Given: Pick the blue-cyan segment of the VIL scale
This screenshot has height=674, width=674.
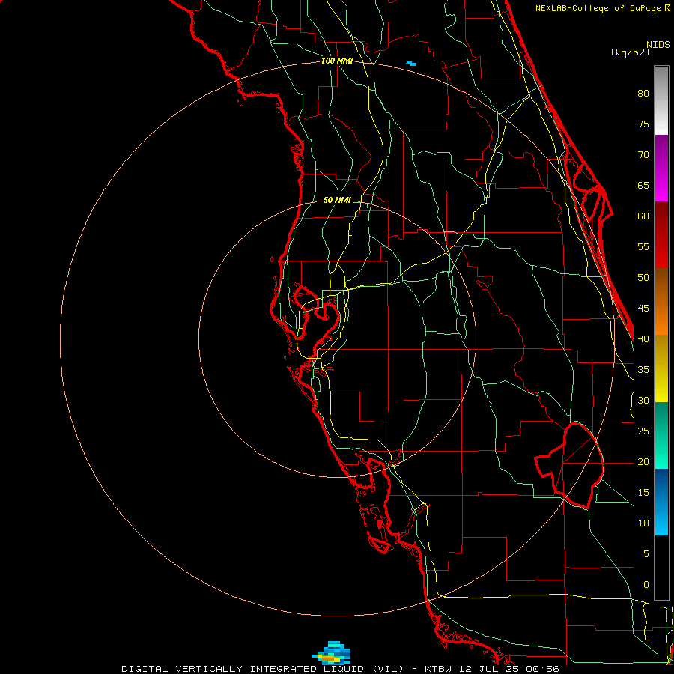Looking at the screenshot, I should (661, 502).
